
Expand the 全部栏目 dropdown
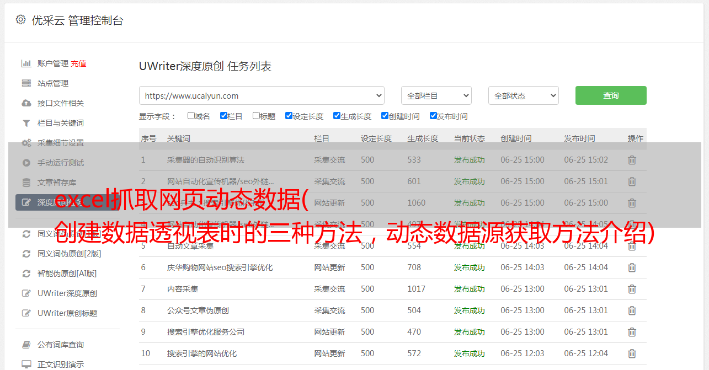click(x=436, y=95)
